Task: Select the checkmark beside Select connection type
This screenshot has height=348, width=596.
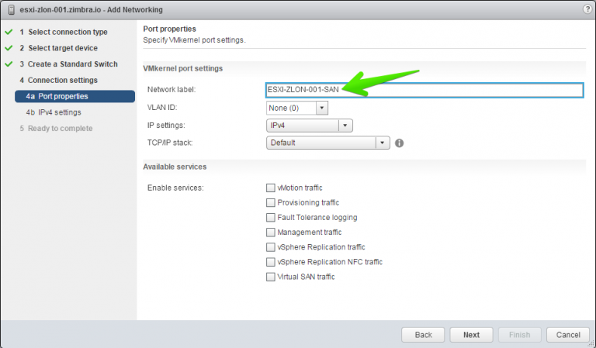Action: tap(9, 33)
